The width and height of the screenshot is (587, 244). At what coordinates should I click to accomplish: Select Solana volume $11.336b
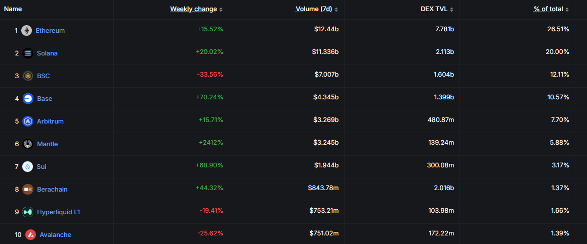coord(325,52)
